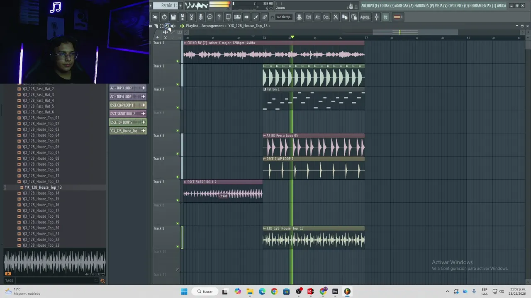Open the YJX_128_House_Top_13 clip menu on Track 9
This screenshot has height=298, width=531.
[x=265, y=228]
